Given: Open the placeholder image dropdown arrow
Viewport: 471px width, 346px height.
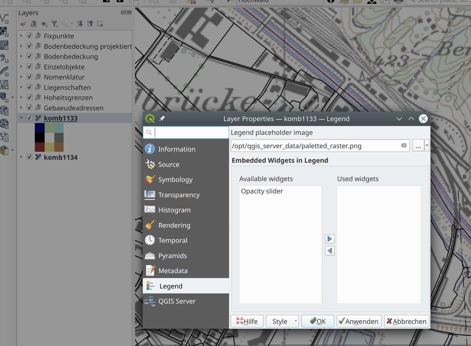Looking at the screenshot, I should point(427,145).
